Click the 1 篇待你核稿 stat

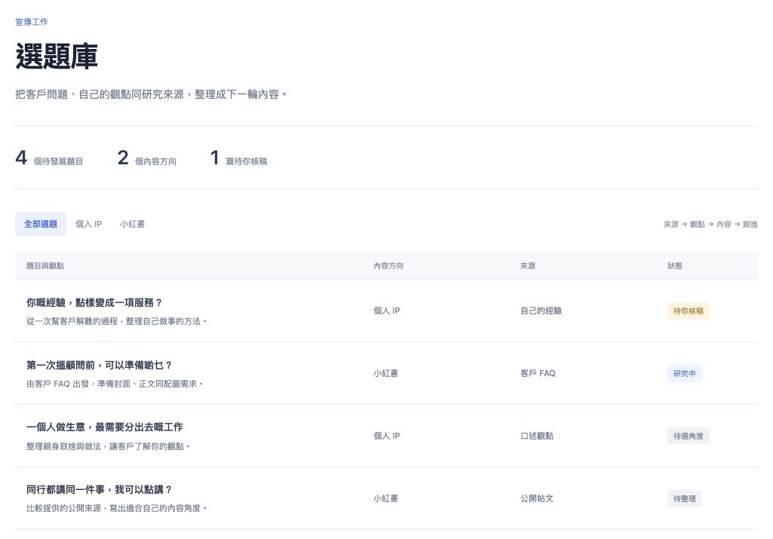coord(238,158)
